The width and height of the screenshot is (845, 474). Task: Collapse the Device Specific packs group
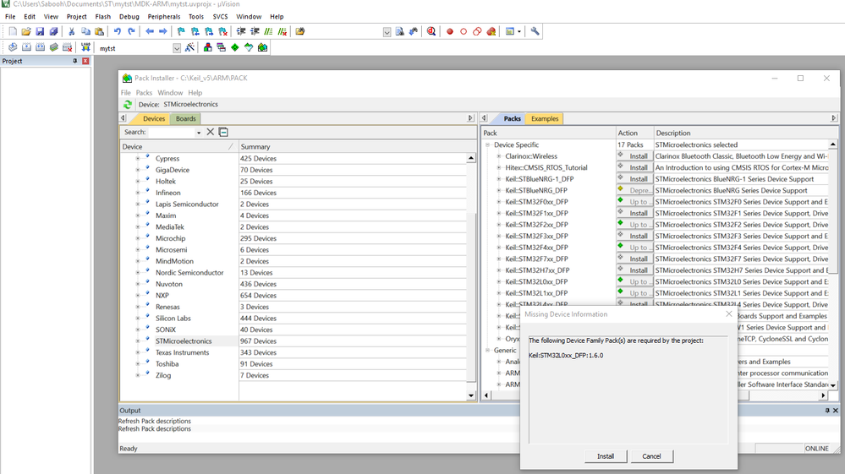[488, 144]
